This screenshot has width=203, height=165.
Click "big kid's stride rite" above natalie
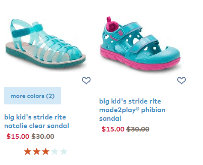pos(35,117)
